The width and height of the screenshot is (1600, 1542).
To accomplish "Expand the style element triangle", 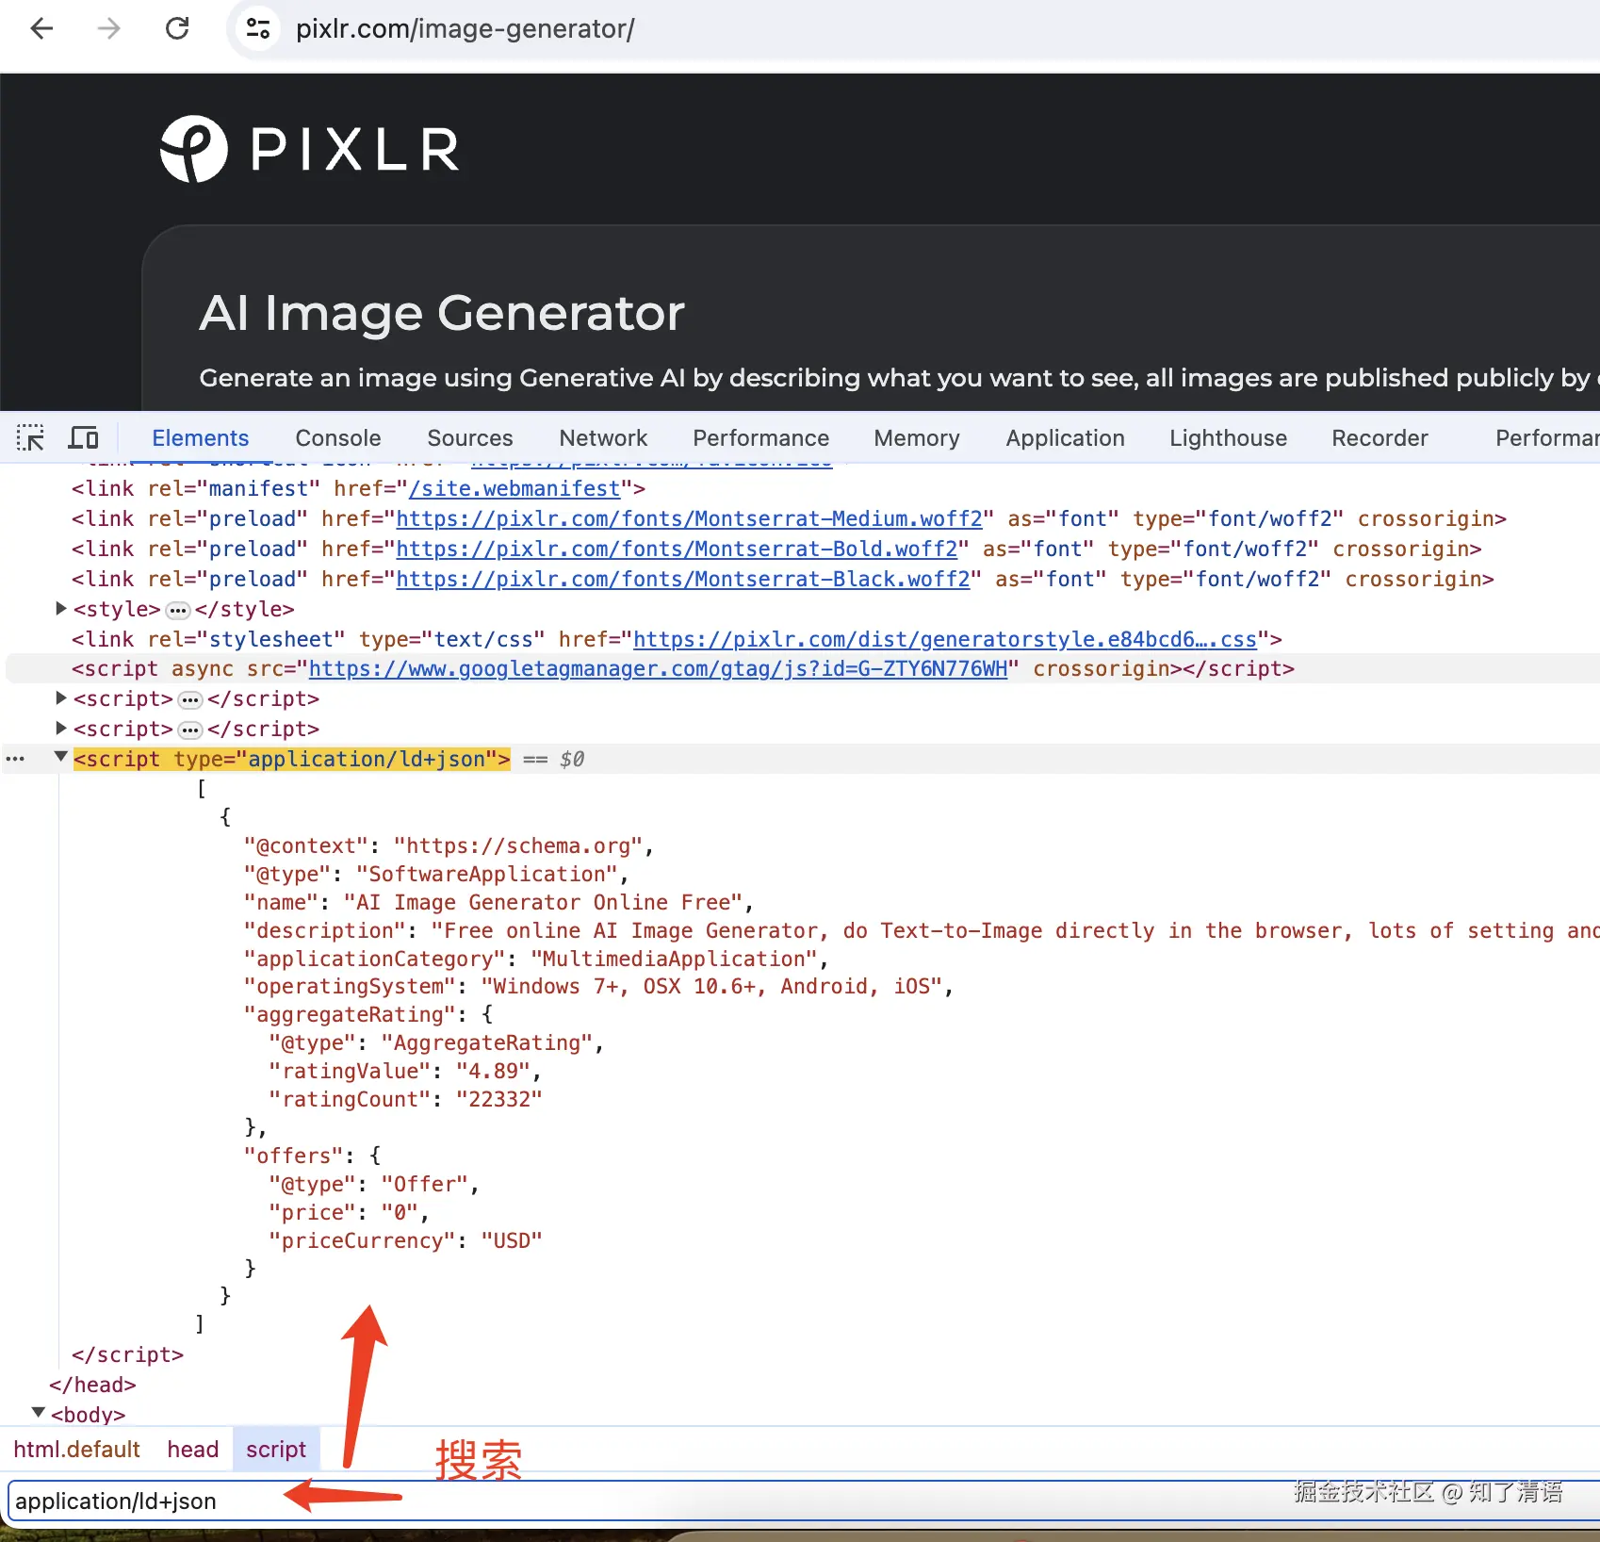I will 61,609.
